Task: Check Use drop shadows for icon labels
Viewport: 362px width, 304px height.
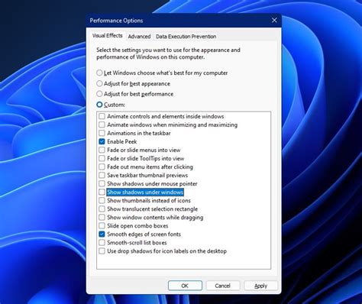Action: [102, 251]
